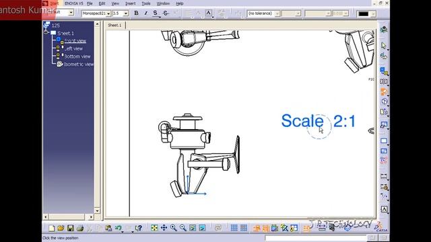Screen dimensions: 431x242
Task: Open the style dropdown at far left
Action: (71, 12)
